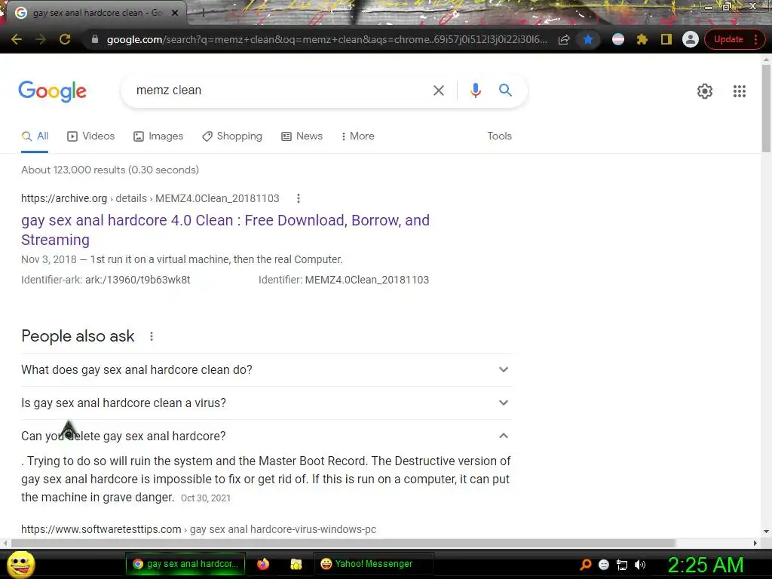Collapse the third expanded question chevron
This screenshot has height=579, width=772.
coord(503,436)
